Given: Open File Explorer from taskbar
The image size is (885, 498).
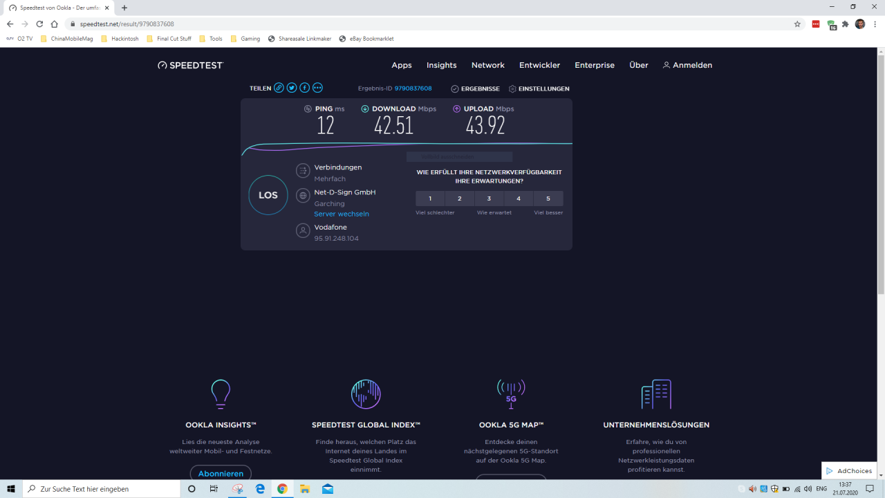Looking at the screenshot, I should point(305,488).
